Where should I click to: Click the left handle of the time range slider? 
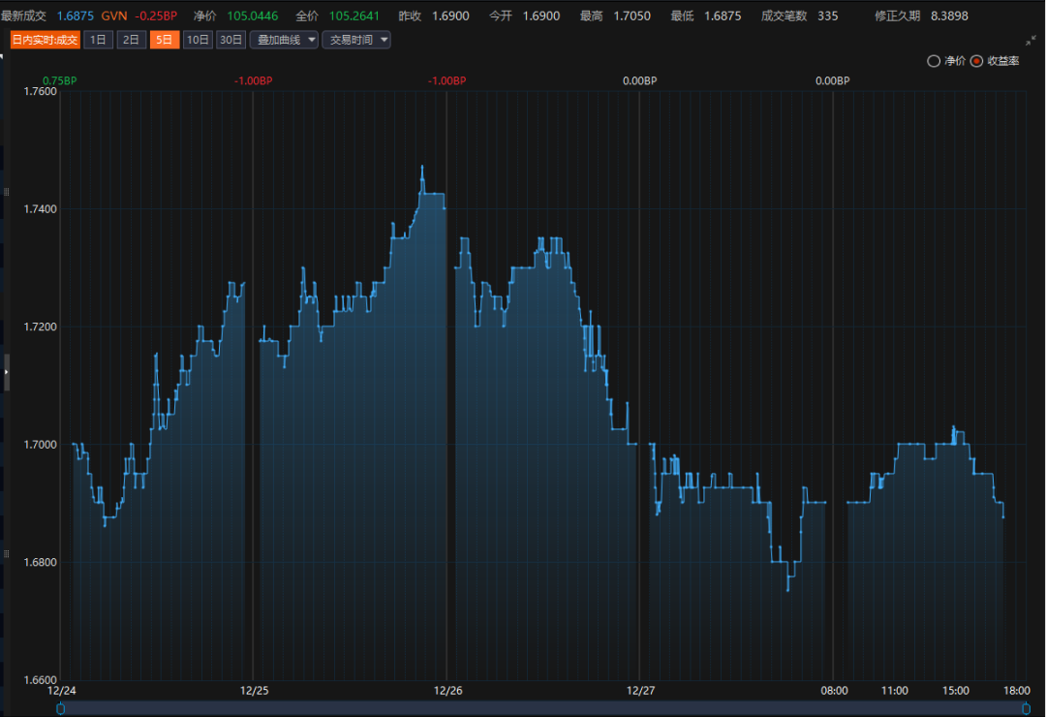(61, 708)
